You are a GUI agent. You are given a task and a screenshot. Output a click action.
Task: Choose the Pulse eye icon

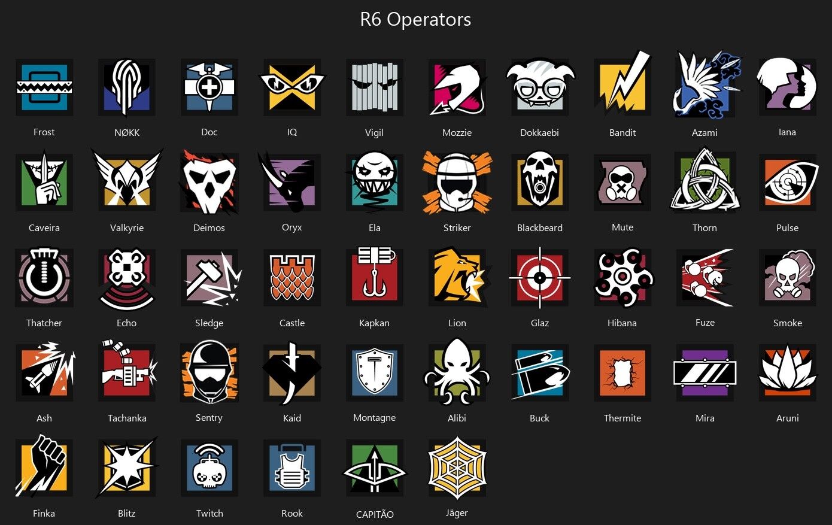(788, 182)
